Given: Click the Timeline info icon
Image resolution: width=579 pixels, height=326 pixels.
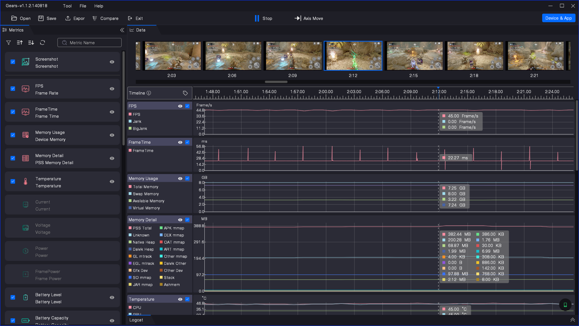Looking at the screenshot, I should pyautogui.click(x=149, y=93).
